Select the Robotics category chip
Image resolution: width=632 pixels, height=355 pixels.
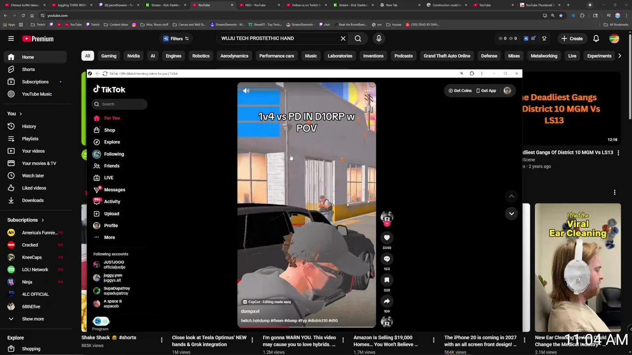(200, 56)
